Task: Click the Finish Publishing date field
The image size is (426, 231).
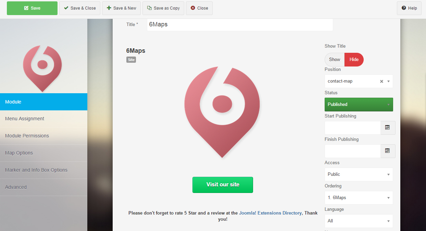Action: point(352,151)
